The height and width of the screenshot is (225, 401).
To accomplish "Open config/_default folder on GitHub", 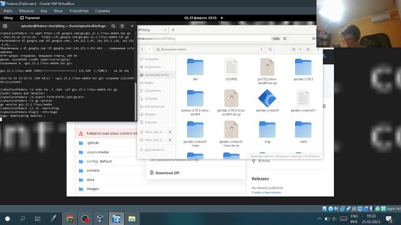I will tap(99, 161).
